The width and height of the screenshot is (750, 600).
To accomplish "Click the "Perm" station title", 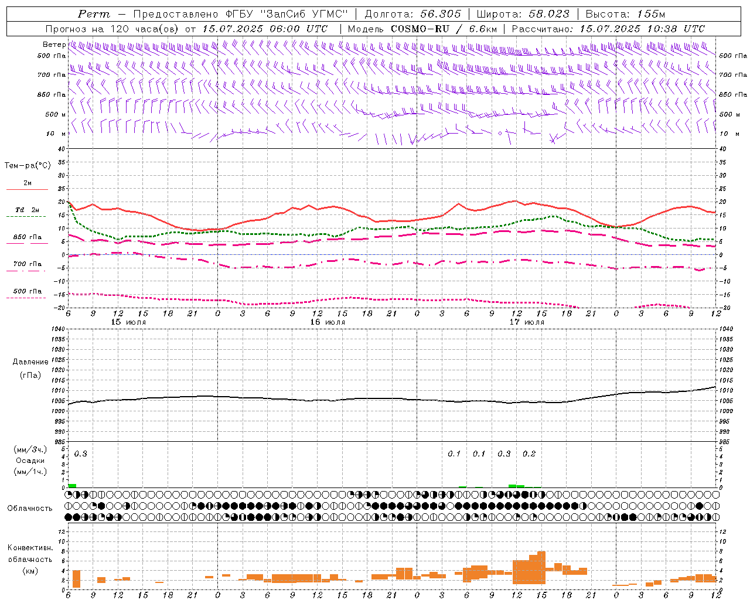I will pyautogui.click(x=94, y=14).
